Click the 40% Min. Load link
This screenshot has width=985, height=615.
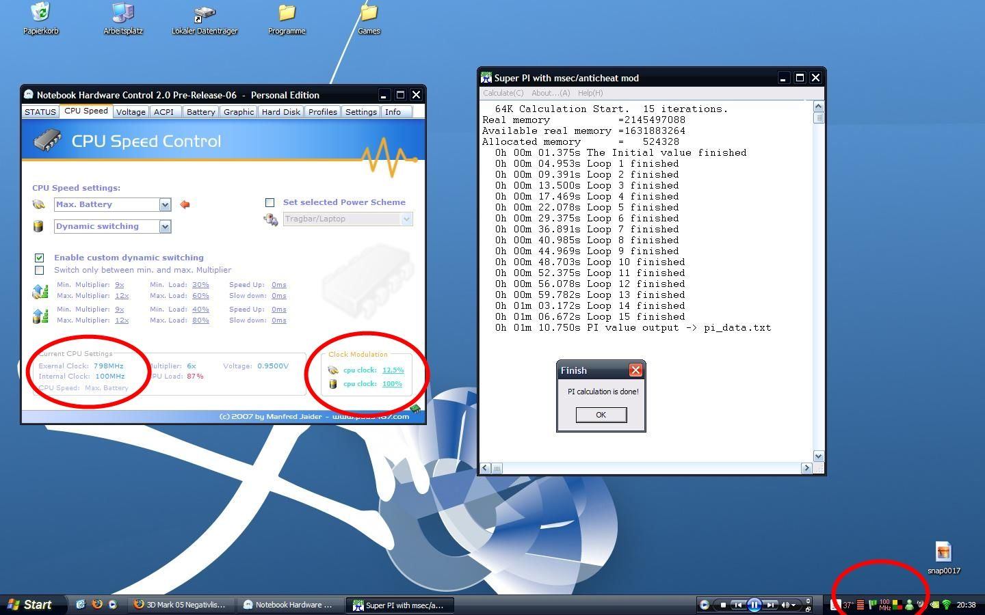coord(200,310)
